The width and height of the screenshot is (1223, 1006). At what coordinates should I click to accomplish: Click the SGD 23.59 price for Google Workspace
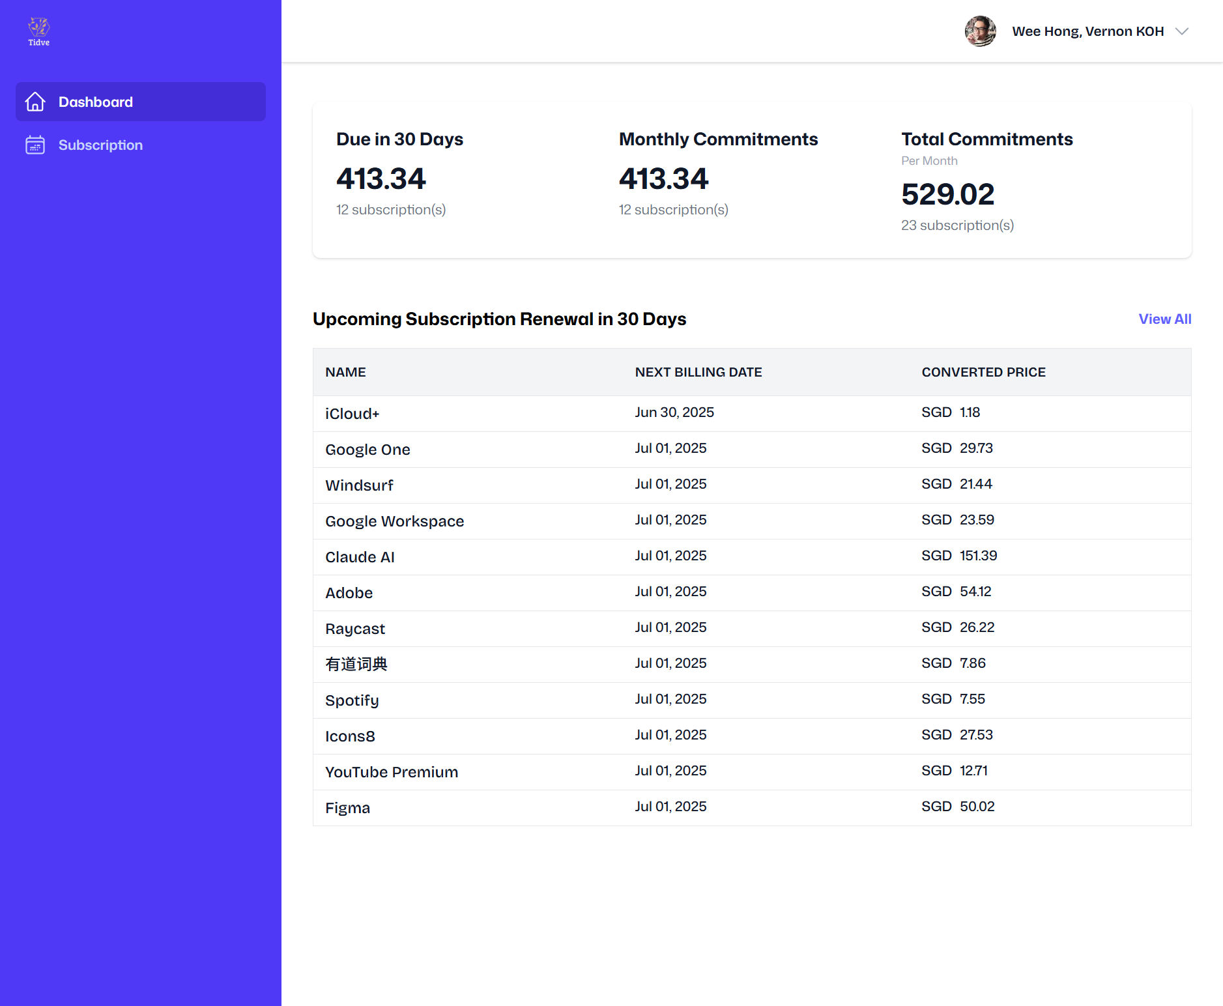coord(958,520)
